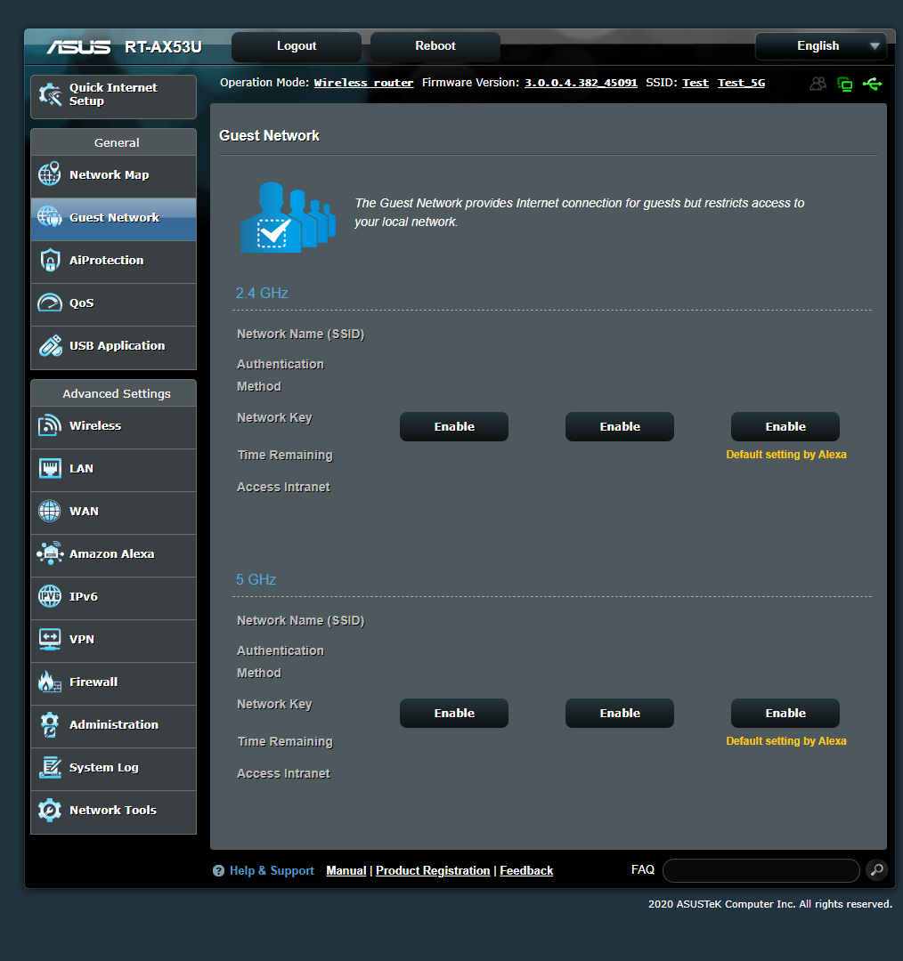
Task: Open the QoS page
Action: point(113,303)
